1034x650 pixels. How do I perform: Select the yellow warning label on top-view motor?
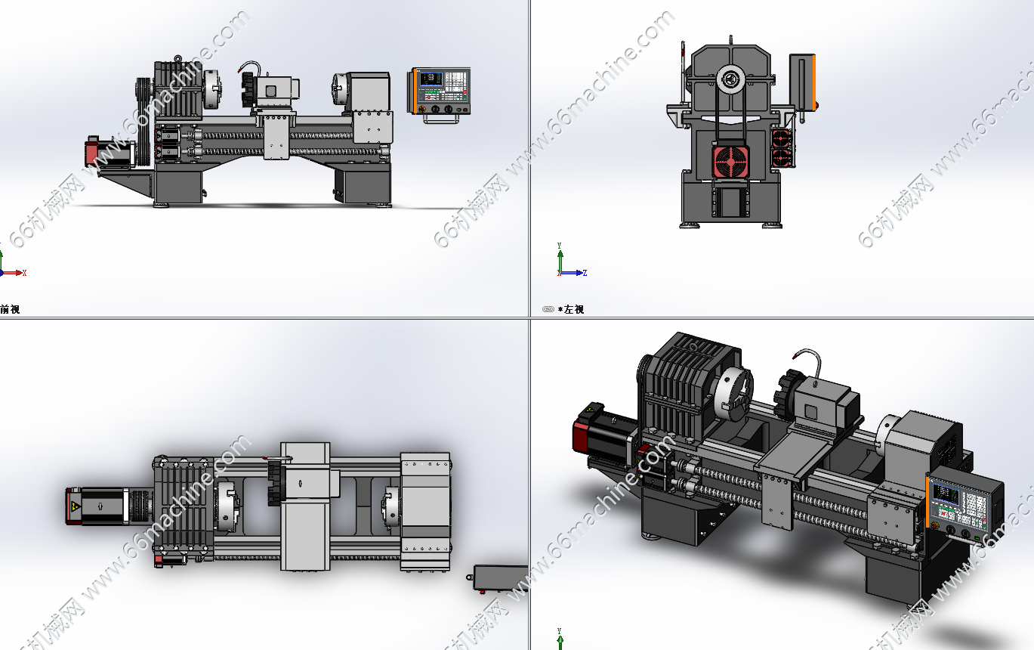pos(76,506)
